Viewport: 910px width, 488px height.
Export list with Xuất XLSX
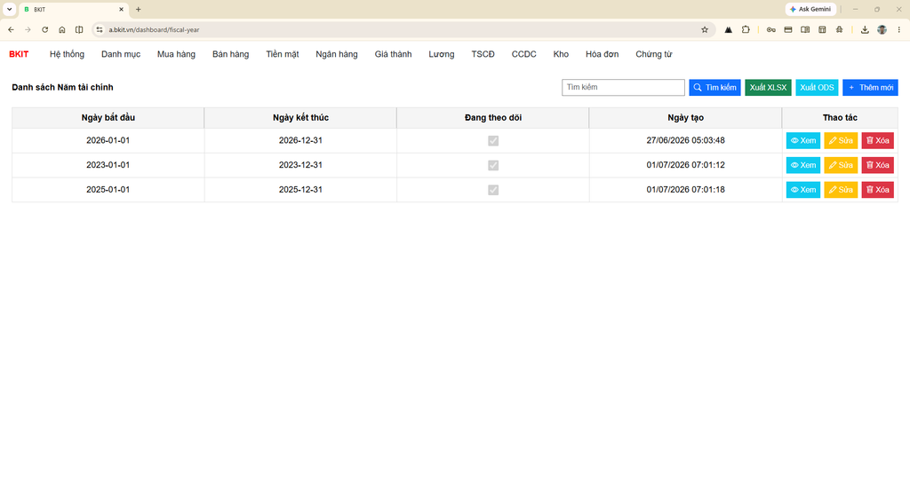(x=768, y=88)
